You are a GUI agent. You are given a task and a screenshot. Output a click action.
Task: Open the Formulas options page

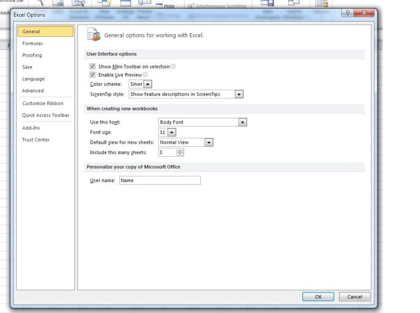click(x=33, y=44)
